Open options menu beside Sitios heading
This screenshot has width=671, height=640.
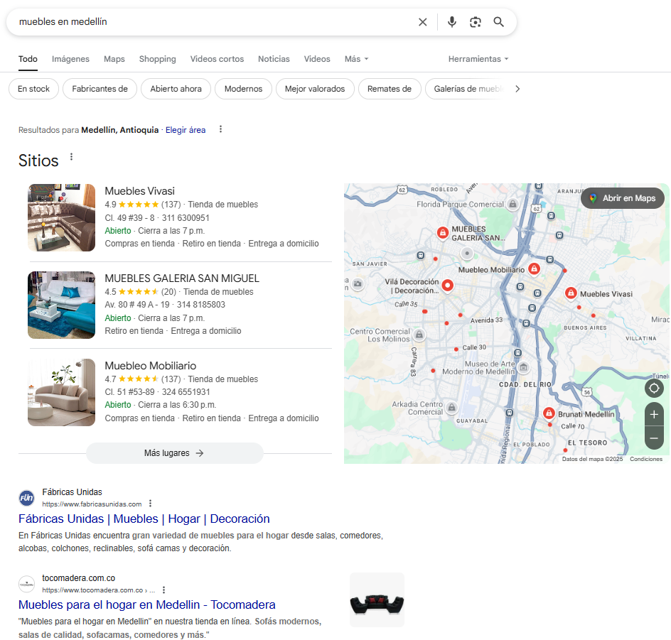click(x=71, y=157)
